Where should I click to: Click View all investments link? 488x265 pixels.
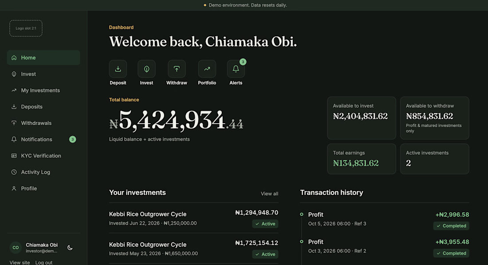point(269,194)
